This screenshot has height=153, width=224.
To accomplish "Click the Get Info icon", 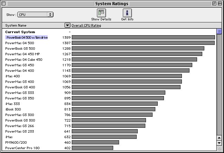I will pos(127,13).
